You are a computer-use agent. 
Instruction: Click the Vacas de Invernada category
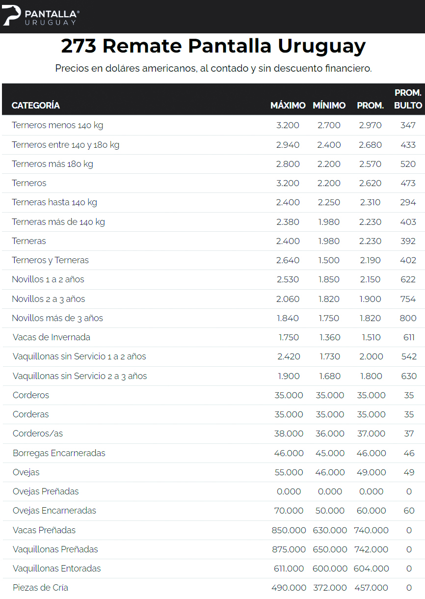point(51,337)
